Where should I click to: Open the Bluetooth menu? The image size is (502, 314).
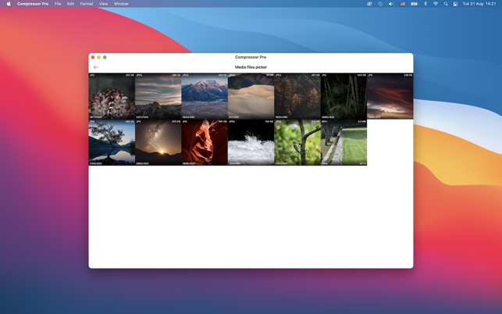pos(425,4)
